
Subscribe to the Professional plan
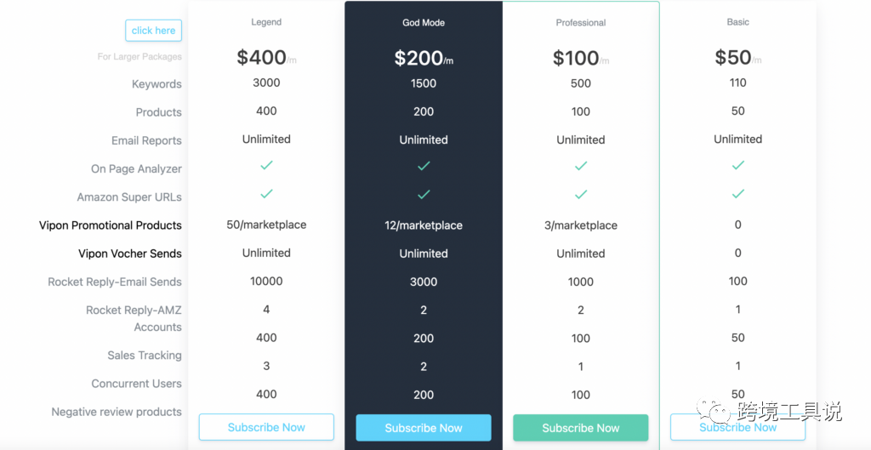581,428
